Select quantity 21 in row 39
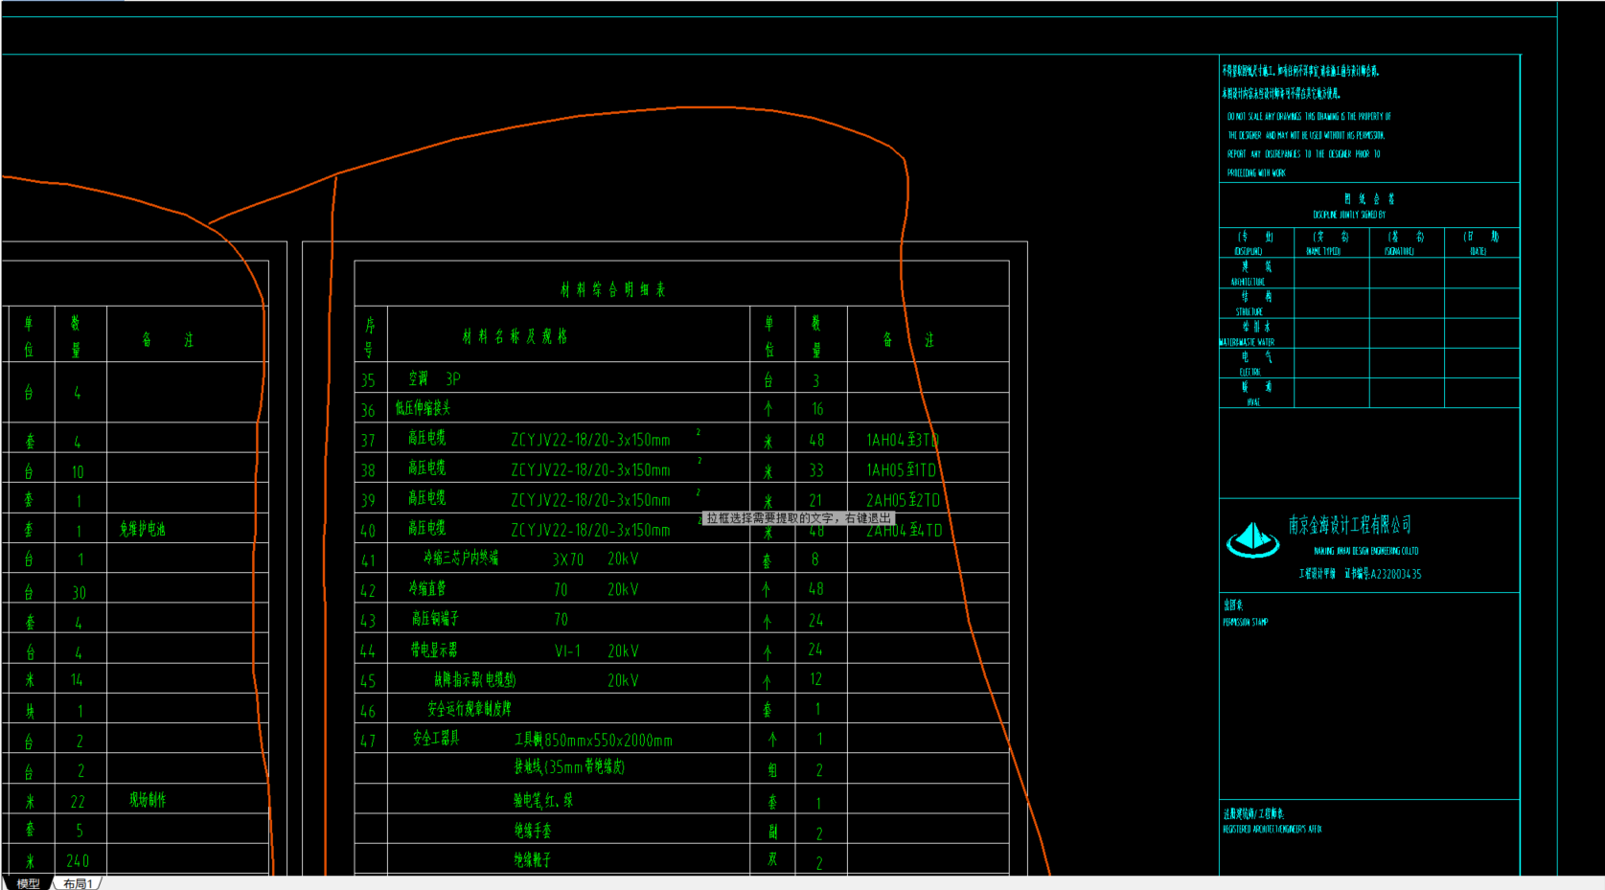The width and height of the screenshot is (1605, 890). [815, 500]
